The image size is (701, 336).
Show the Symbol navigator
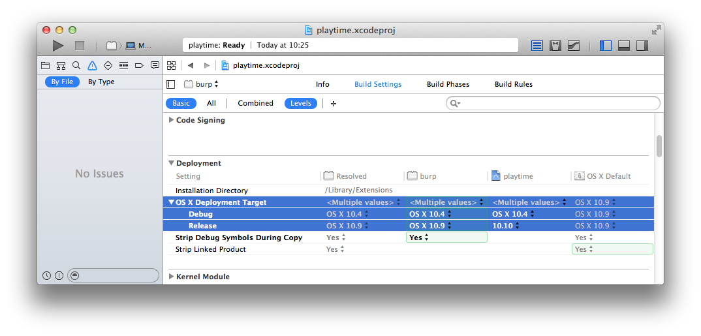point(61,66)
